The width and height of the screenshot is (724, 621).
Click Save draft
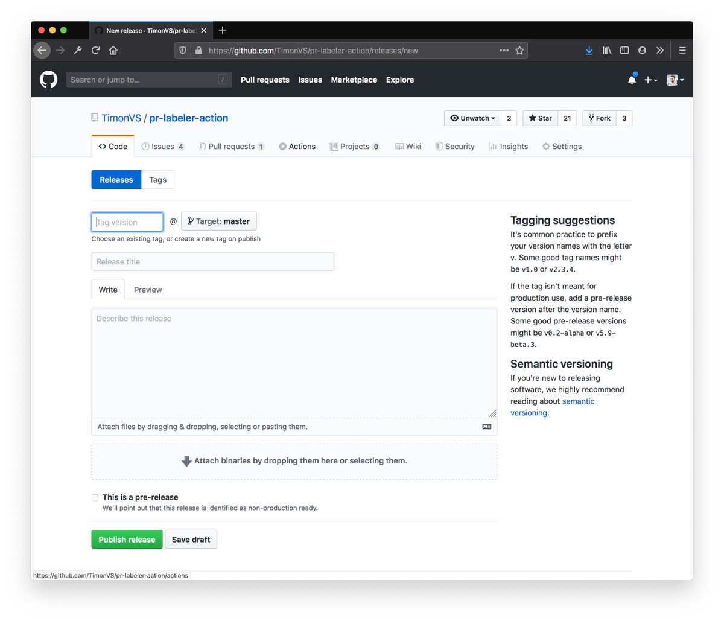tap(191, 540)
